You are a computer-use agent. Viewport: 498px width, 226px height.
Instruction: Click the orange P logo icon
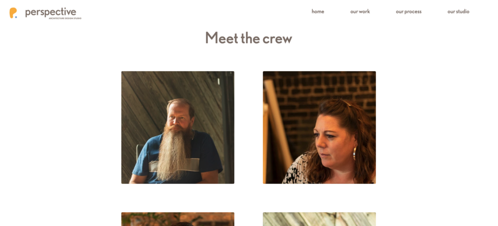tap(13, 13)
